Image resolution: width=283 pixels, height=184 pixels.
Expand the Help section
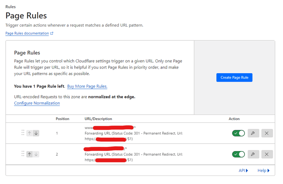[x=264, y=171]
